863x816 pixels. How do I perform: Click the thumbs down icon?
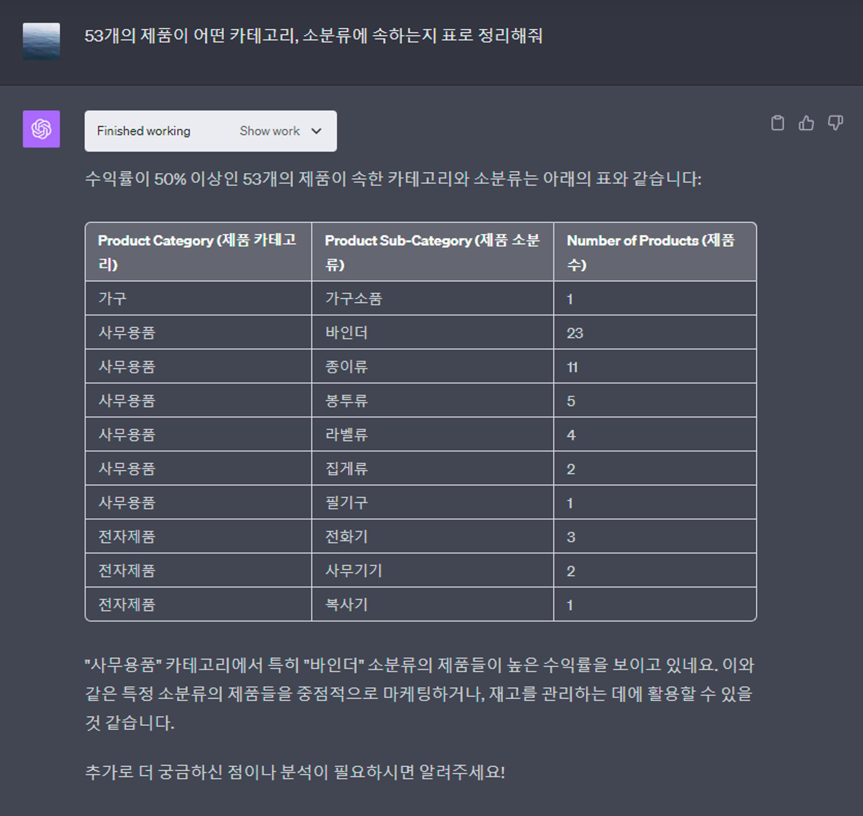click(x=835, y=123)
